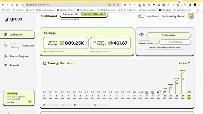Open the PlanetQuest bookmark

point(165,10)
